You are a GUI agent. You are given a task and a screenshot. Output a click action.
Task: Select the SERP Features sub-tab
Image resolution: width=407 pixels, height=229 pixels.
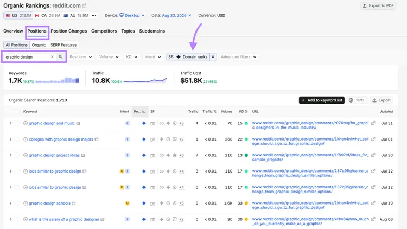pos(63,45)
